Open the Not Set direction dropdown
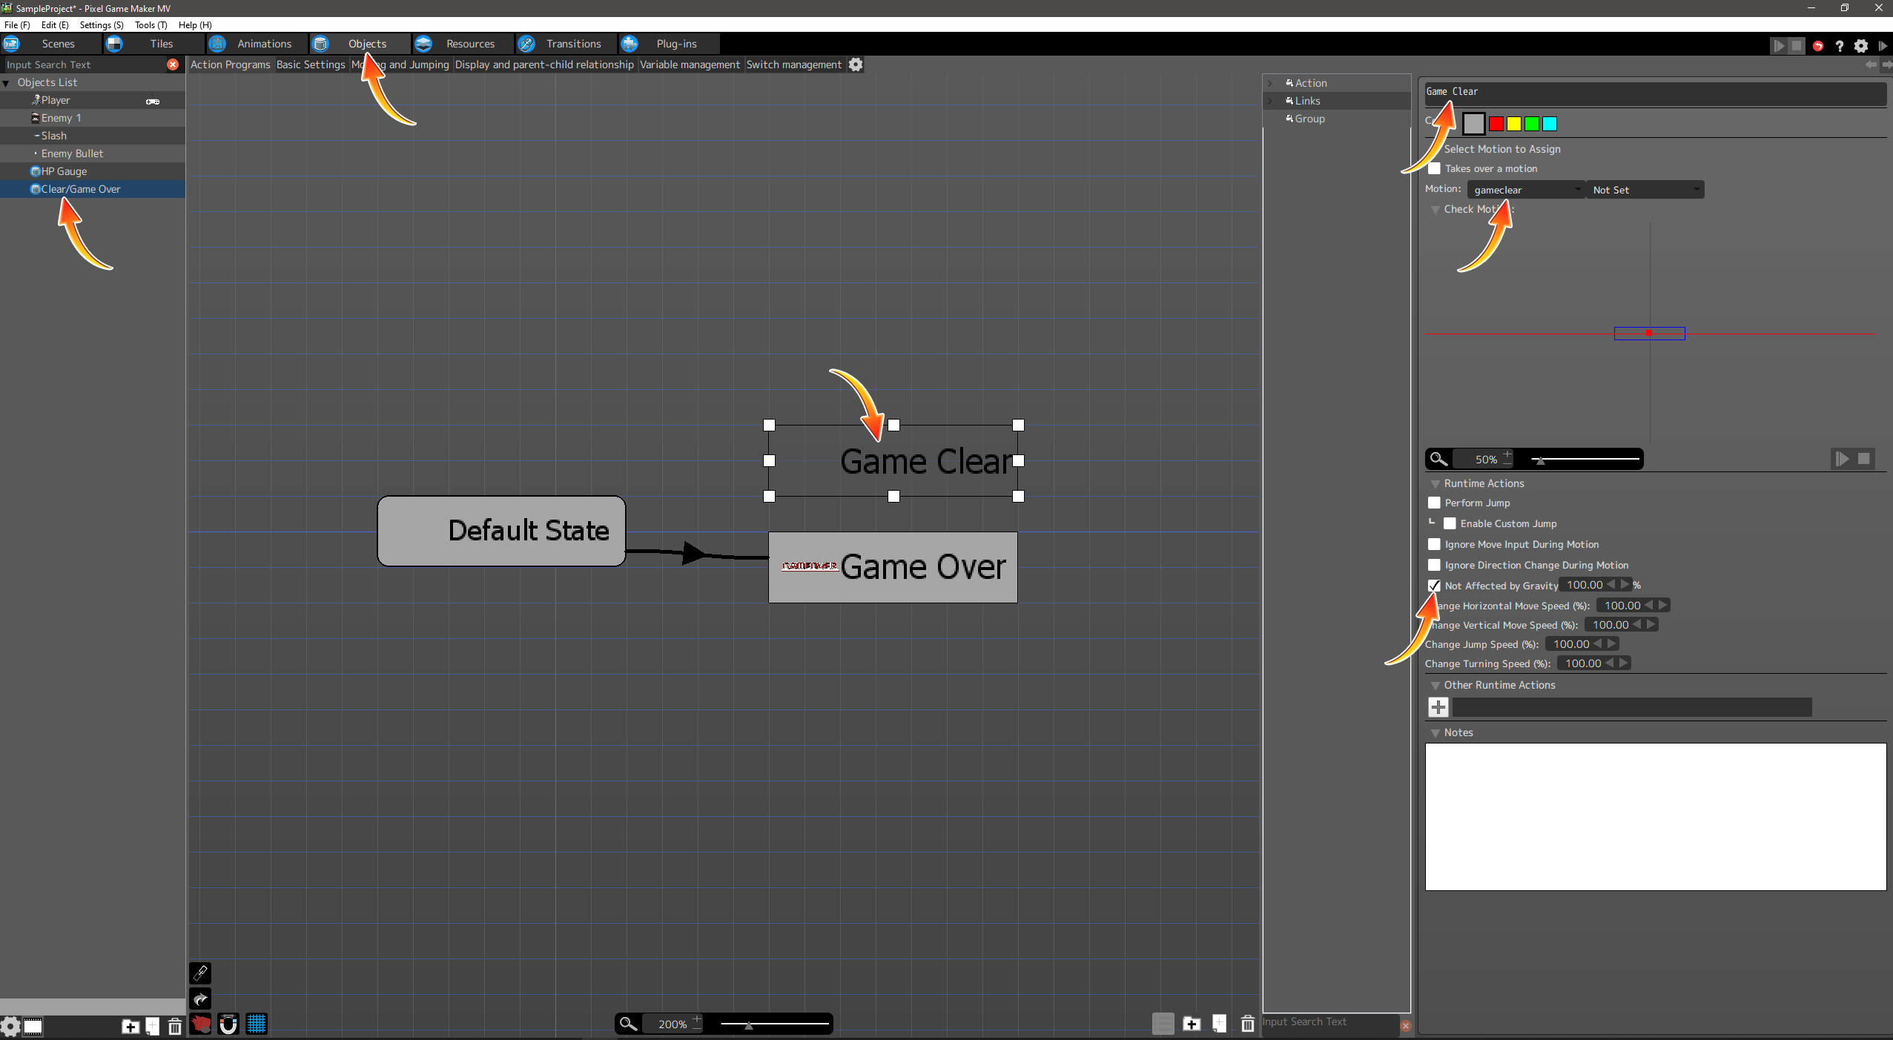This screenshot has width=1893, height=1040. coord(1644,190)
